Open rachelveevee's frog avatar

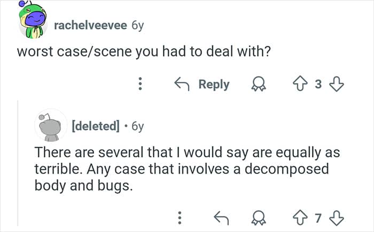click(x=32, y=24)
